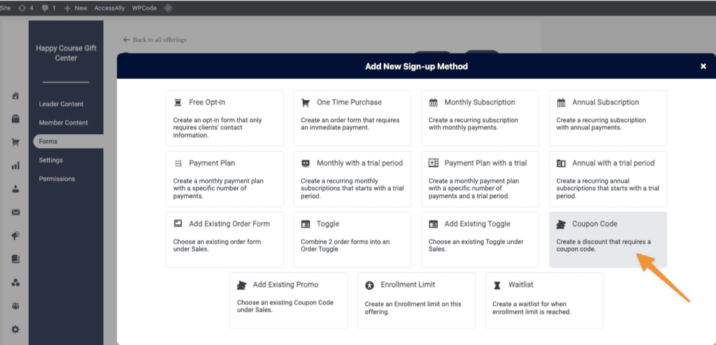Switch to the Settings sidebar item
The image size is (716, 345).
click(50, 160)
